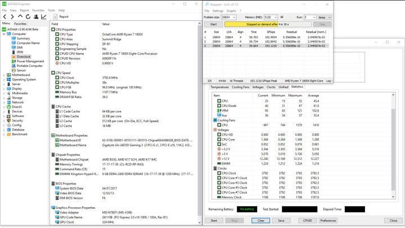The image size is (405, 228).
Task: Open the Summary page under Computer
Action: click(23, 38)
